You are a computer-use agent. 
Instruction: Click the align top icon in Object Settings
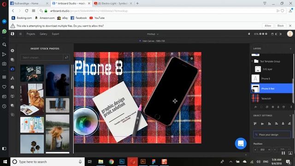[255, 124]
